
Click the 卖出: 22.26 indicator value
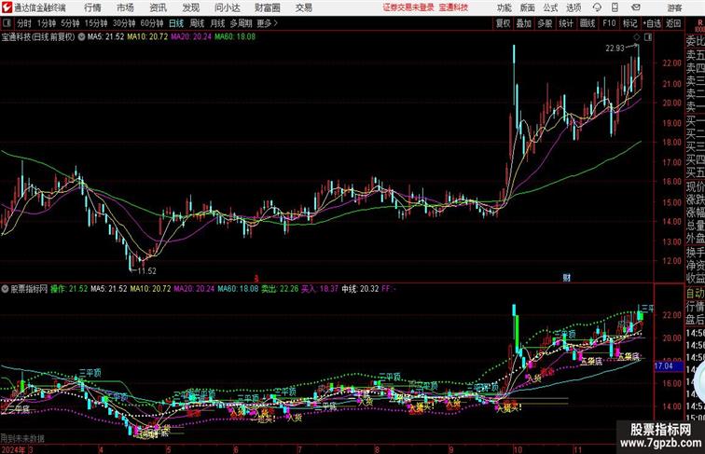point(280,289)
